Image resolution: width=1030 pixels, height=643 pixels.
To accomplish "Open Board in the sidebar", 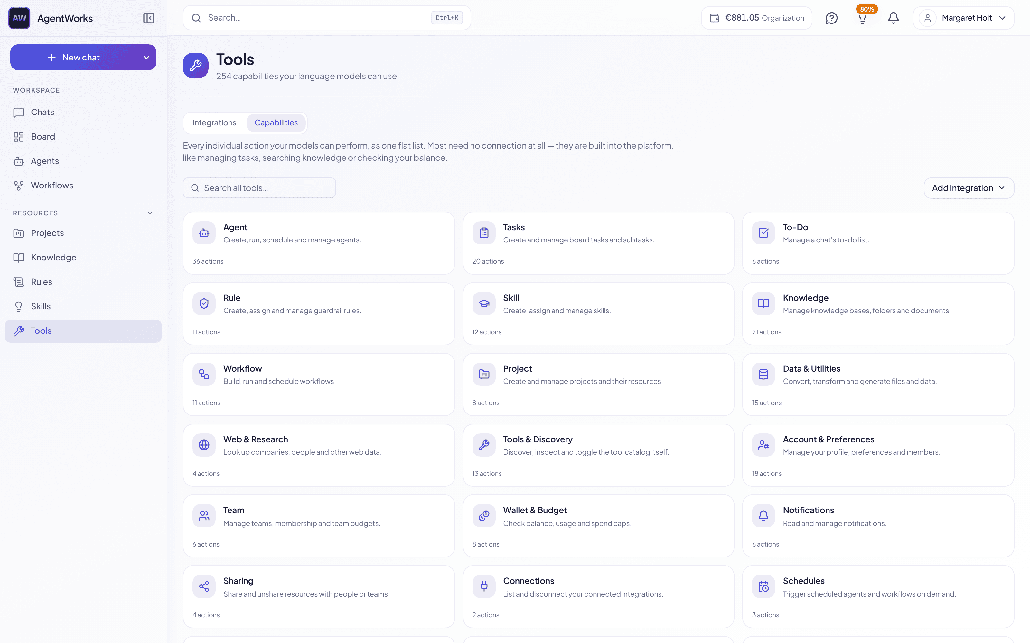I will pos(83,137).
